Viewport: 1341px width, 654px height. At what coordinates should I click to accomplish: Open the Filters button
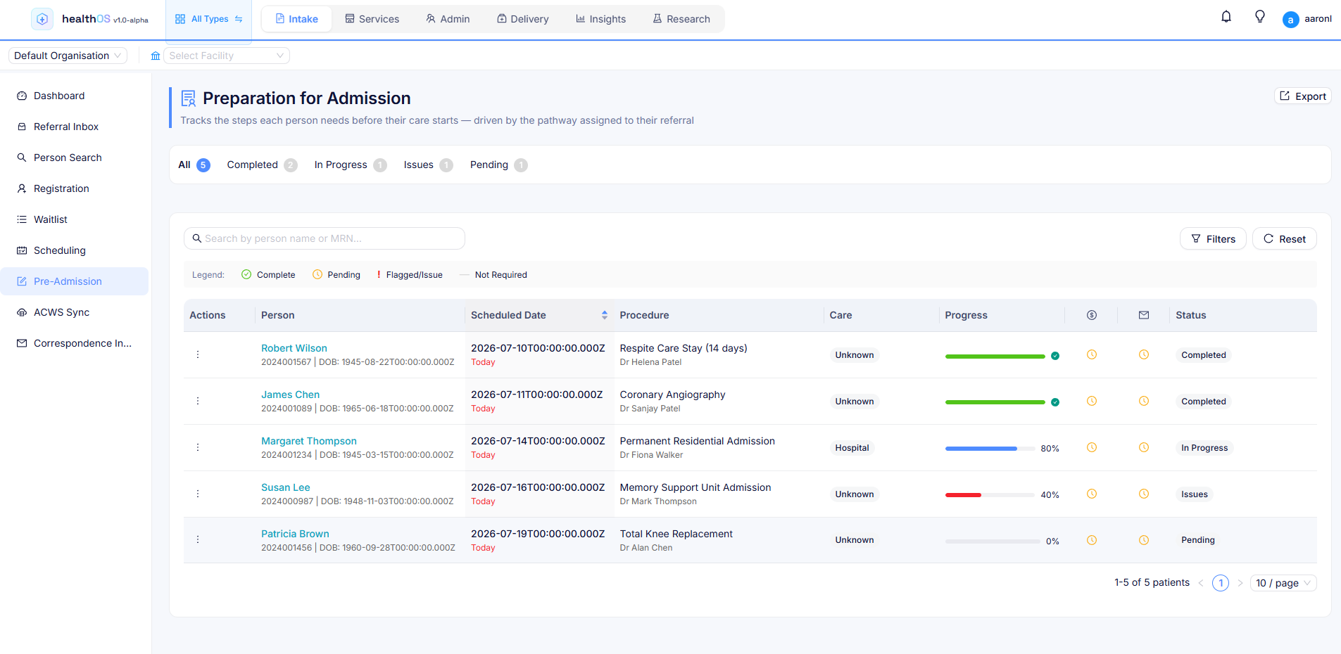coord(1213,239)
